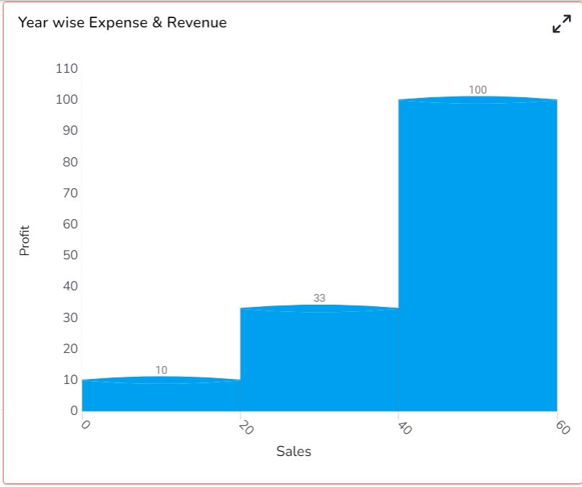
Task: Select the blue bar labeled 100
Action: [477, 254]
